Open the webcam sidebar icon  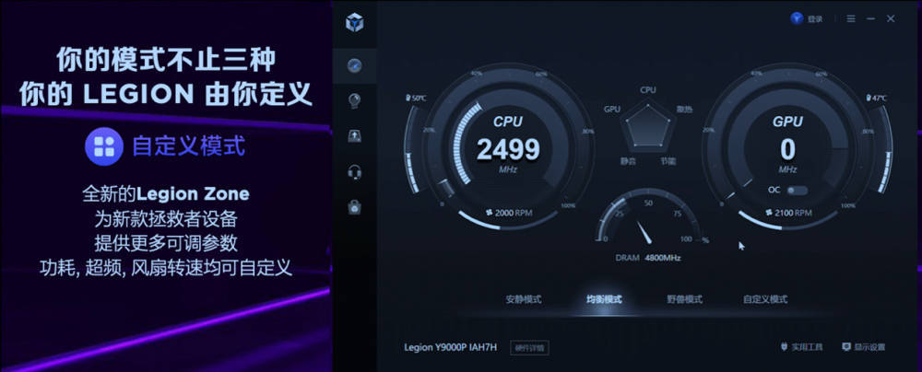tap(355, 100)
